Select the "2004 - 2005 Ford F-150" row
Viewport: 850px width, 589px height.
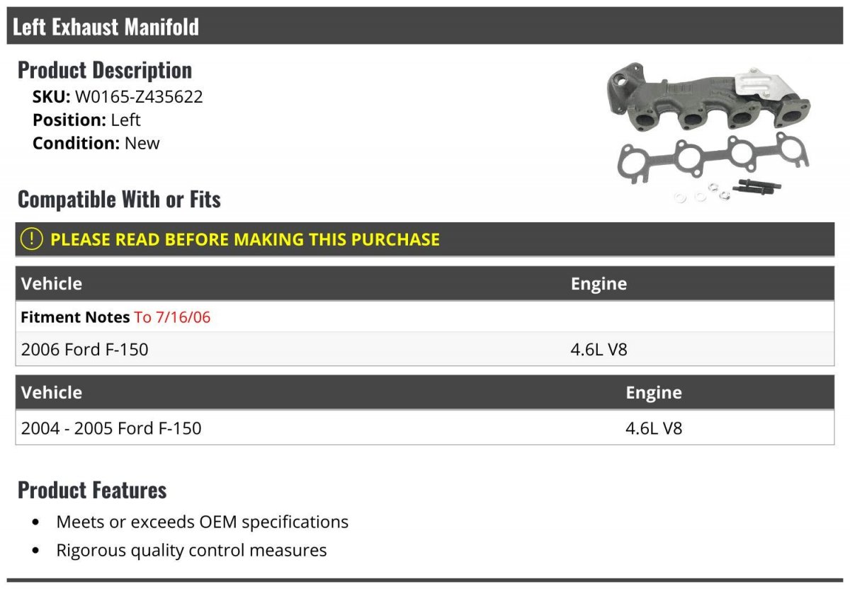[111, 428]
